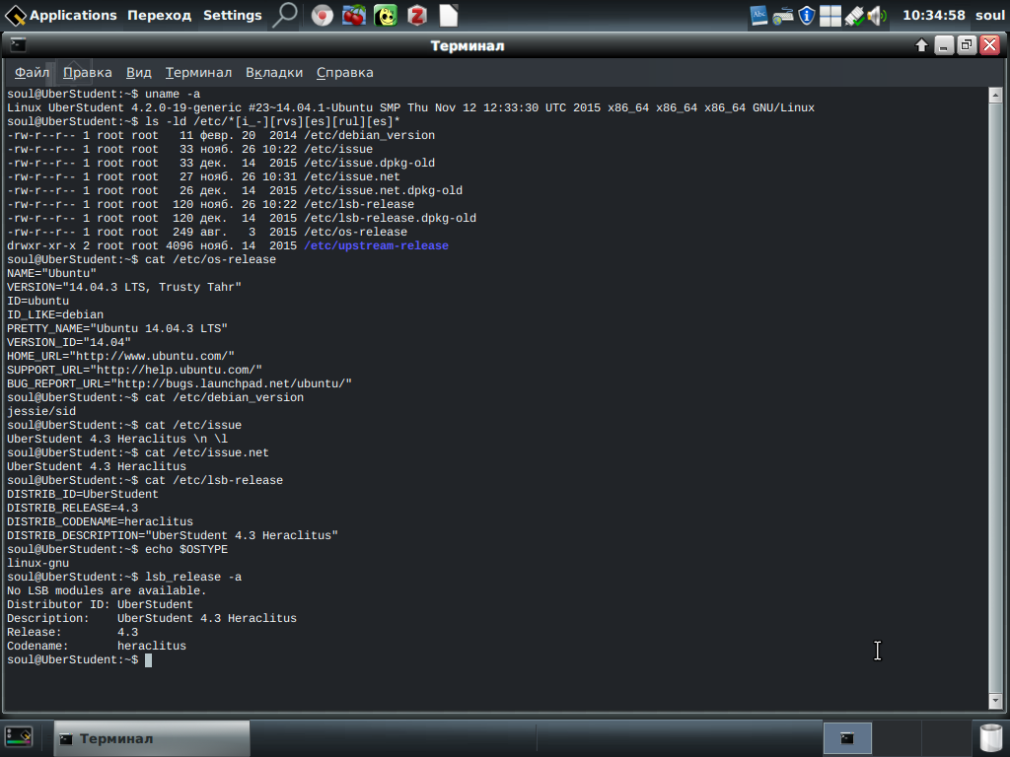Click the terminal scrollbar down arrow
The height and width of the screenshot is (757, 1010).
[995, 701]
